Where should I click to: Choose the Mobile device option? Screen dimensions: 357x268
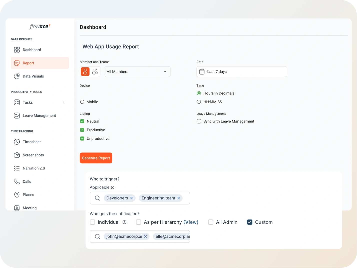pos(82,102)
